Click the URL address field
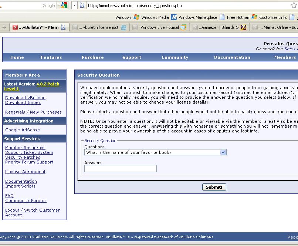298x246 pixels. pos(188,6)
